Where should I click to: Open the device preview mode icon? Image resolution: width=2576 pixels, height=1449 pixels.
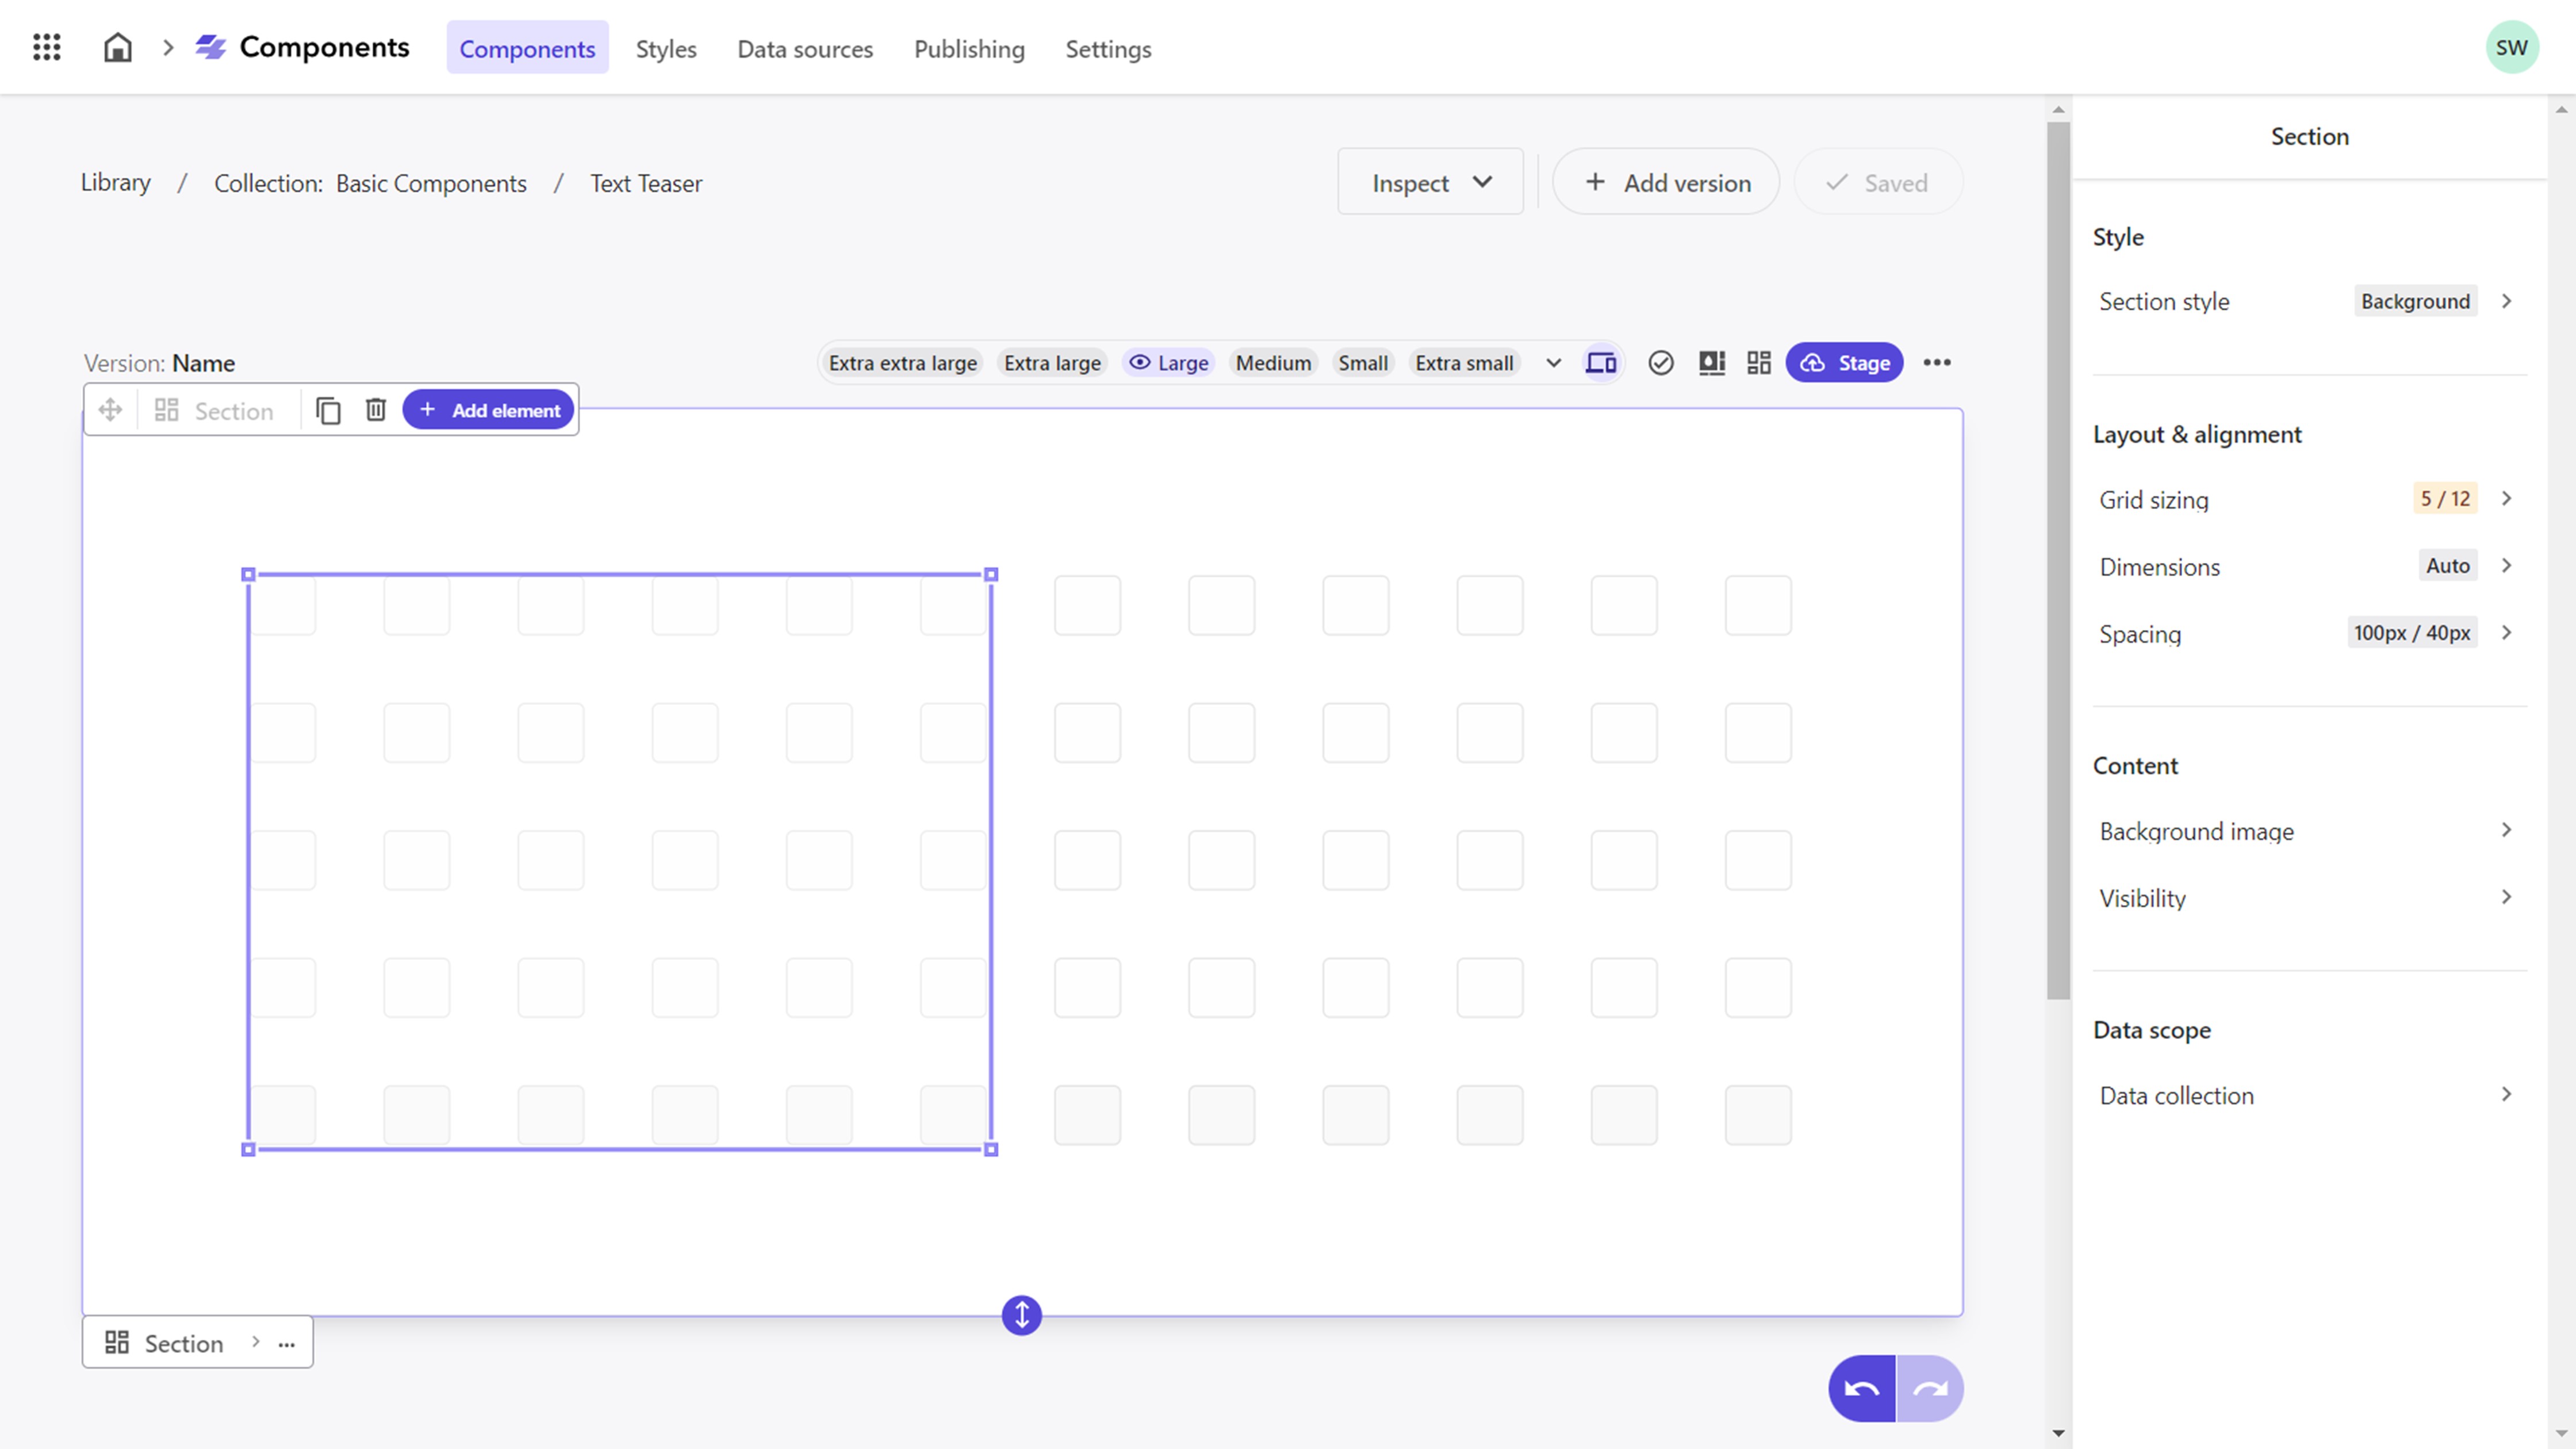tap(1600, 362)
